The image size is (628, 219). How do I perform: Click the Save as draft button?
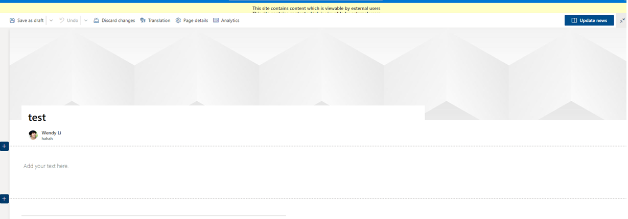(26, 20)
